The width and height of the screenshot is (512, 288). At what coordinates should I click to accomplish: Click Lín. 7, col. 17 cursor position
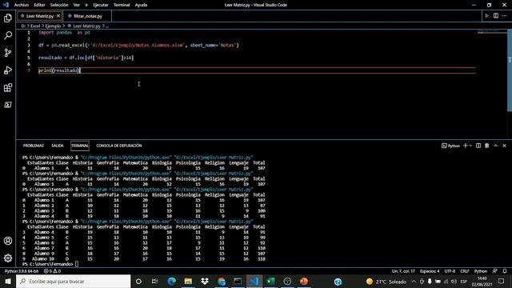click(x=403, y=271)
